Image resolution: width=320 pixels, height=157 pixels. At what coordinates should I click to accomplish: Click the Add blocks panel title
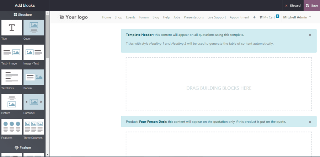tap(25, 5)
